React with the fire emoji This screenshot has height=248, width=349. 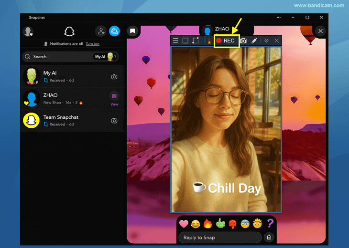click(207, 224)
